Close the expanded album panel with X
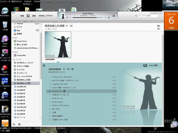Viewport: 178px width, 133px height. pyautogui.click(x=44, y=65)
